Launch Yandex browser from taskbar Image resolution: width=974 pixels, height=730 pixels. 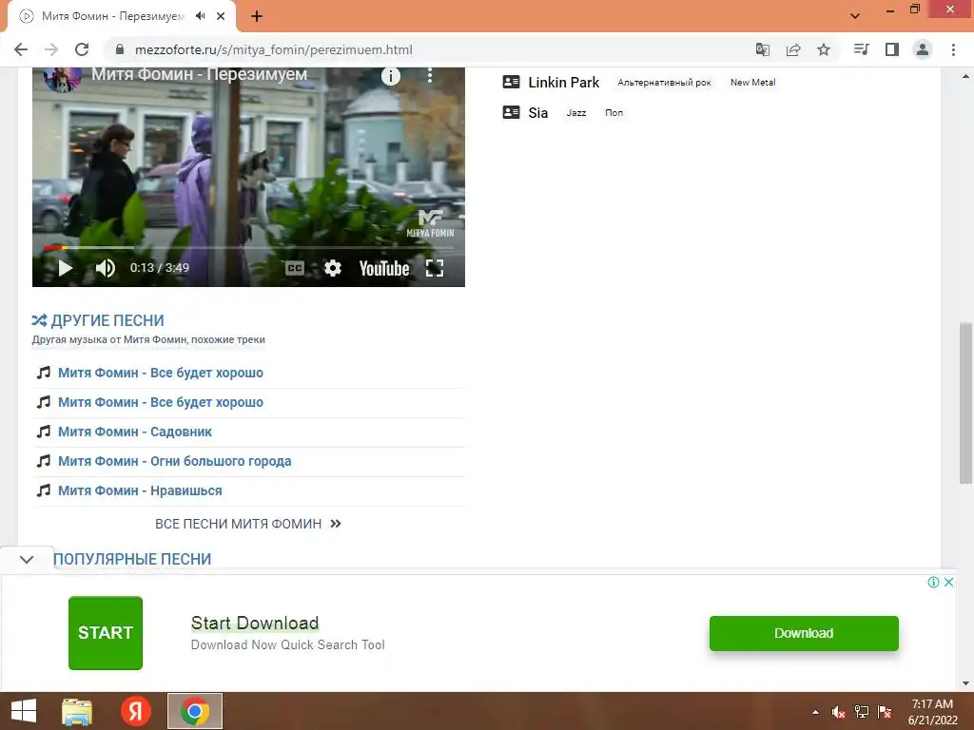pos(135,711)
